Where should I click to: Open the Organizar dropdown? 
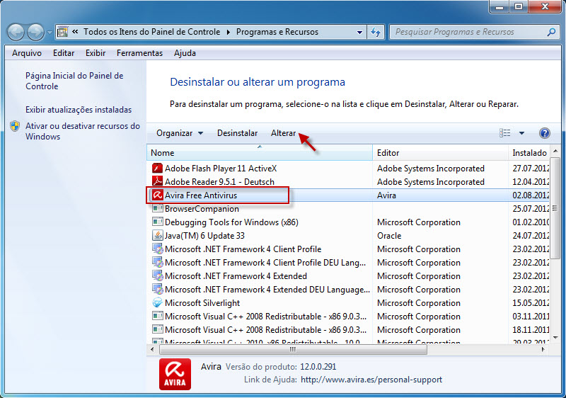tap(180, 133)
